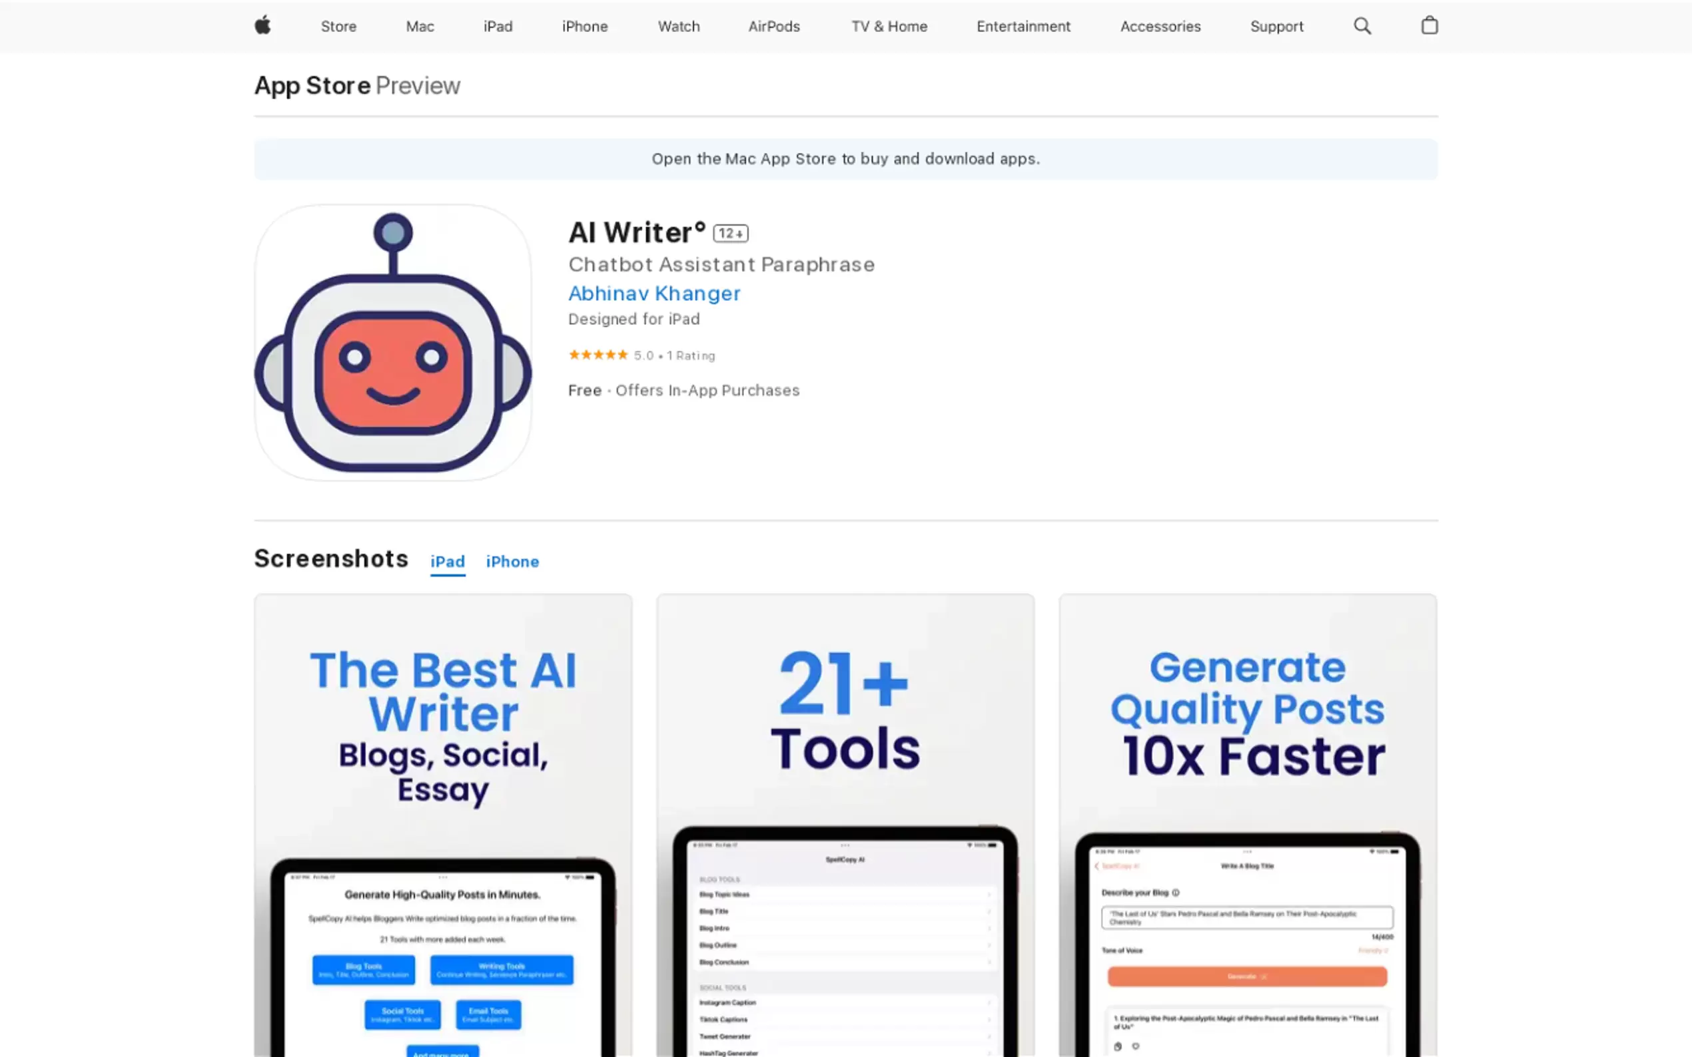
Task: Open the AirPods menu
Action: tap(773, 27)
